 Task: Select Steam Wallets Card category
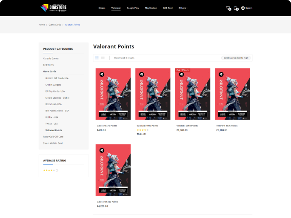point(53,143)
